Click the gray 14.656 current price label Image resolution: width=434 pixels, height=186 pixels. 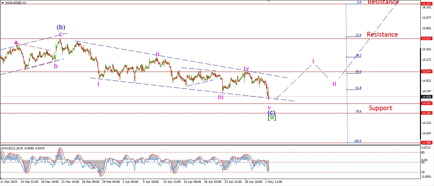tap(426, 97)
